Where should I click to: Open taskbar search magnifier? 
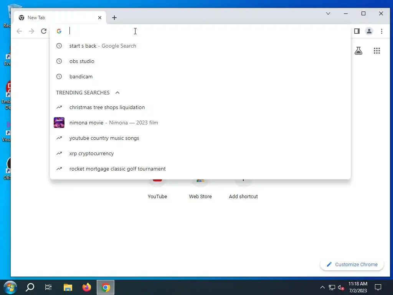pos(30,287)
